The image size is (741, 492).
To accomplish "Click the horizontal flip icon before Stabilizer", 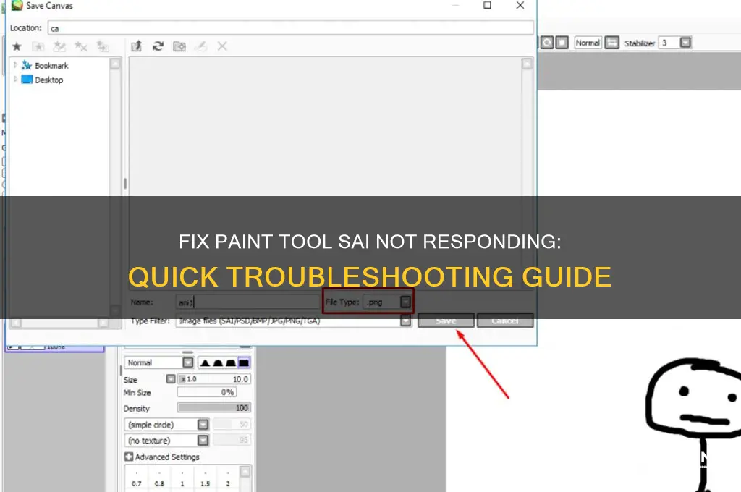I will (x=611, y=43).
